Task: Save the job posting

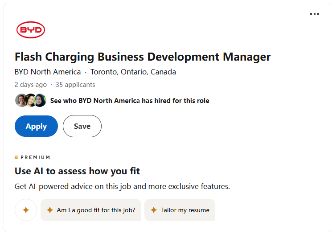Action: [x=82, y=126]
